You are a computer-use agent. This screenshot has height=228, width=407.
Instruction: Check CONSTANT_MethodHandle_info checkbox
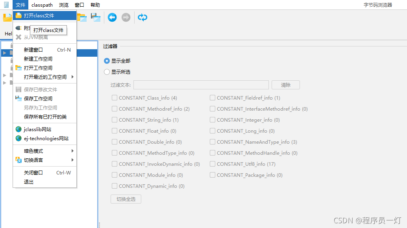tap(213, 153)
